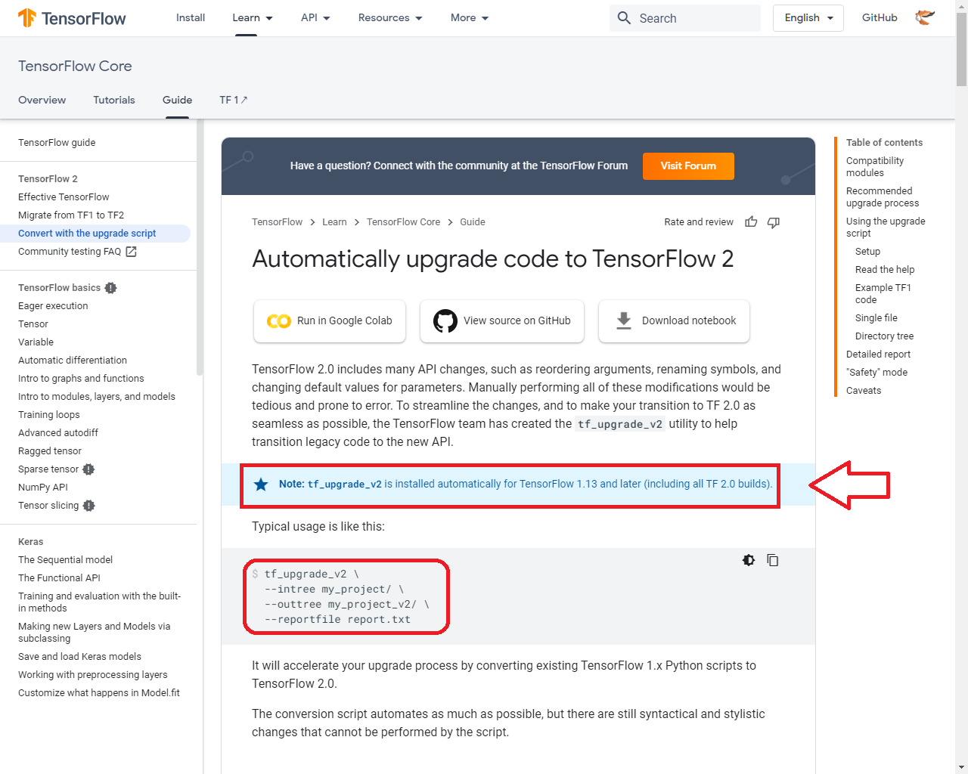Jump to Read the help section
The height and width of the screenshot is (774, 968).
pyautogui.click(x=885, y=270)
